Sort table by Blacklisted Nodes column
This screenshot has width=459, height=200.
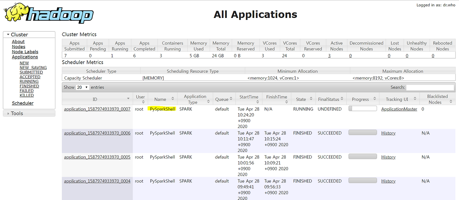(437, 99)
